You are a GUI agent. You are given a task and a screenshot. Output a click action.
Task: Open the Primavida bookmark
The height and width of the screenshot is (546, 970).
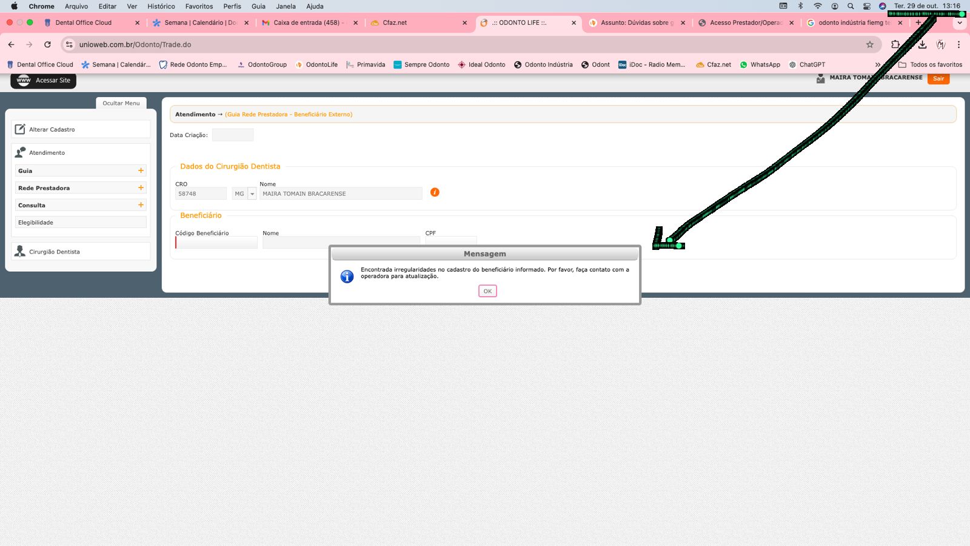(x=366, y=64)
